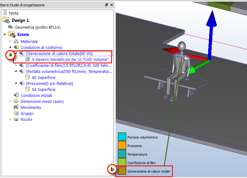Viewport: 247px width, 178px height.
Task: Select Geometria (pollici-BTU/s) item
Action: click(38, 27)
